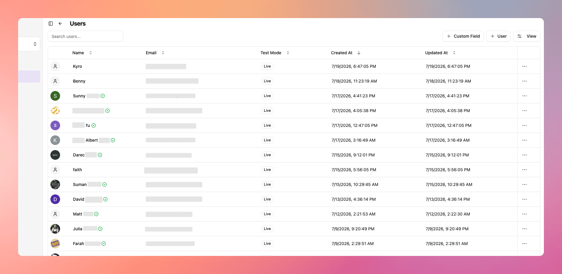This screenshot has height=274, width=562.
Task: Sort the table by Test Mode column
Action: pos(275,53)
